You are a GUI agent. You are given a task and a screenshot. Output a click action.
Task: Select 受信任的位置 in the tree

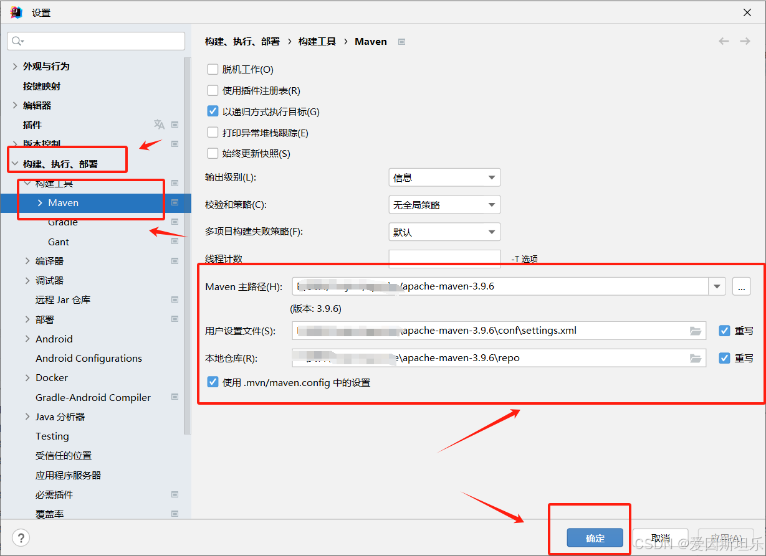[64, 456]
